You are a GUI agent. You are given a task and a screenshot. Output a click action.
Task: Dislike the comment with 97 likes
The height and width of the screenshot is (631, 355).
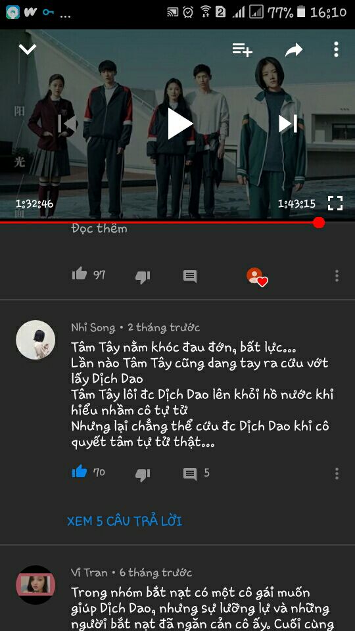click(143, 277)
